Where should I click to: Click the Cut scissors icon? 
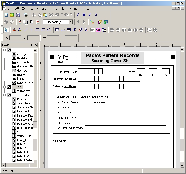34,15
